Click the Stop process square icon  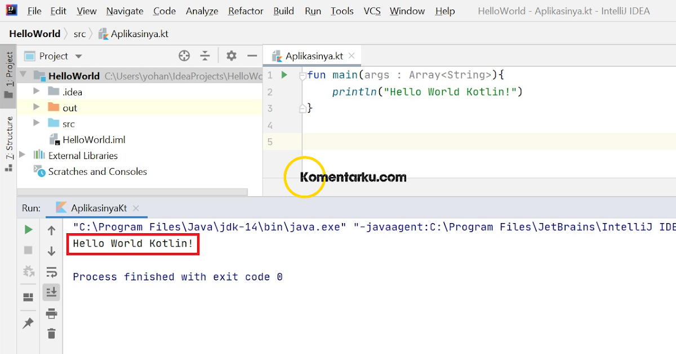coord(28,250)
